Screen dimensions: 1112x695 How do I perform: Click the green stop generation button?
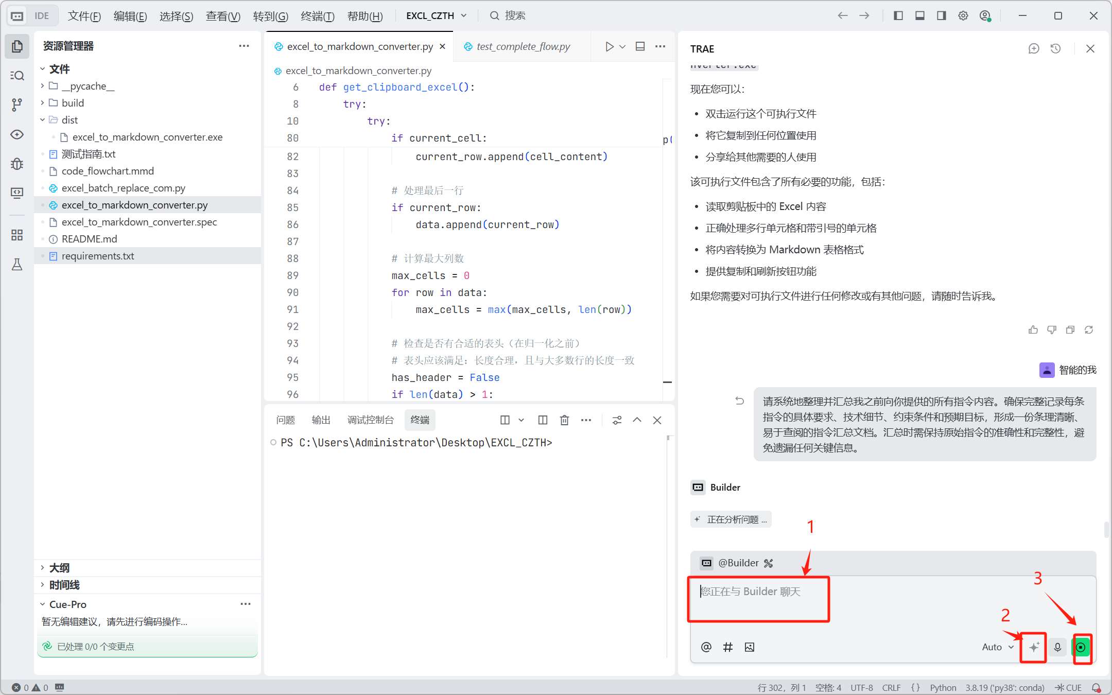[x=1081, y=647]
